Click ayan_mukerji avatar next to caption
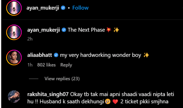The image size is (183, 108). tap(14, 33)
